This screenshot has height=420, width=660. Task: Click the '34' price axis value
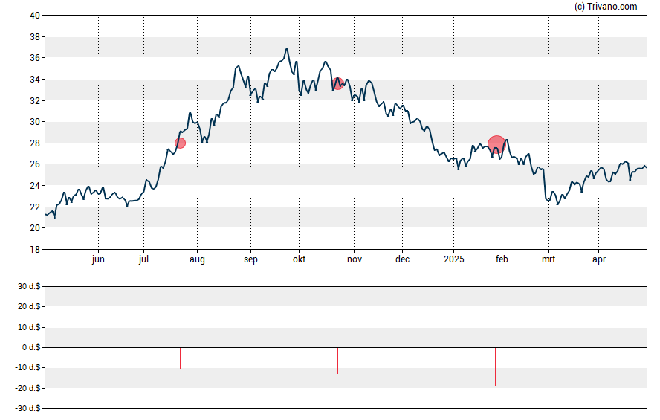[x=35, y=80]
